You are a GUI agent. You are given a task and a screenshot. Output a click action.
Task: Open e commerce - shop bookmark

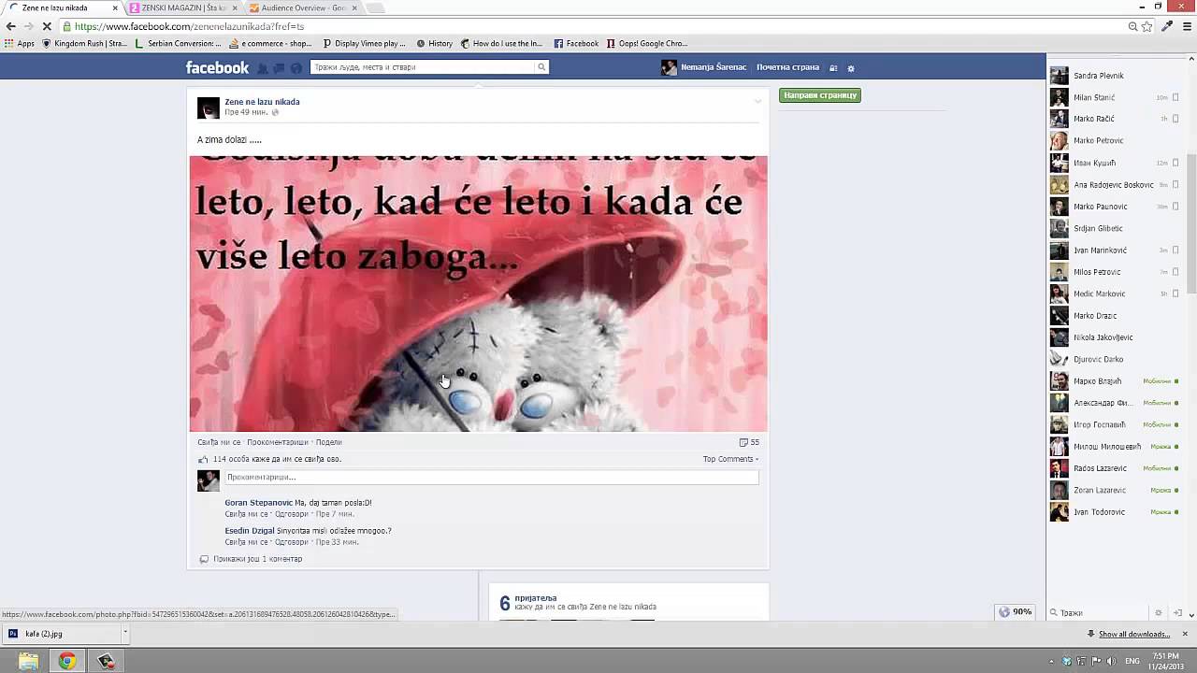pyautogui.click(x=270, y=43)
